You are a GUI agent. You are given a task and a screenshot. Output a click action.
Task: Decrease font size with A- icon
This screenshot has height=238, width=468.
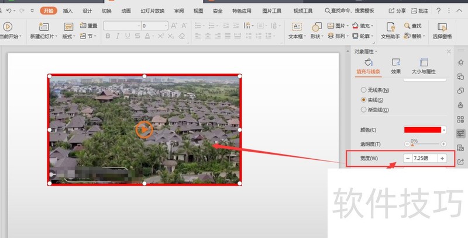click(x=184, y=26)
